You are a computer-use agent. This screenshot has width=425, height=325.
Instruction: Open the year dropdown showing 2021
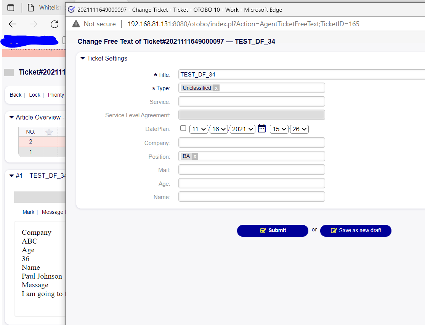coord(242,129)
